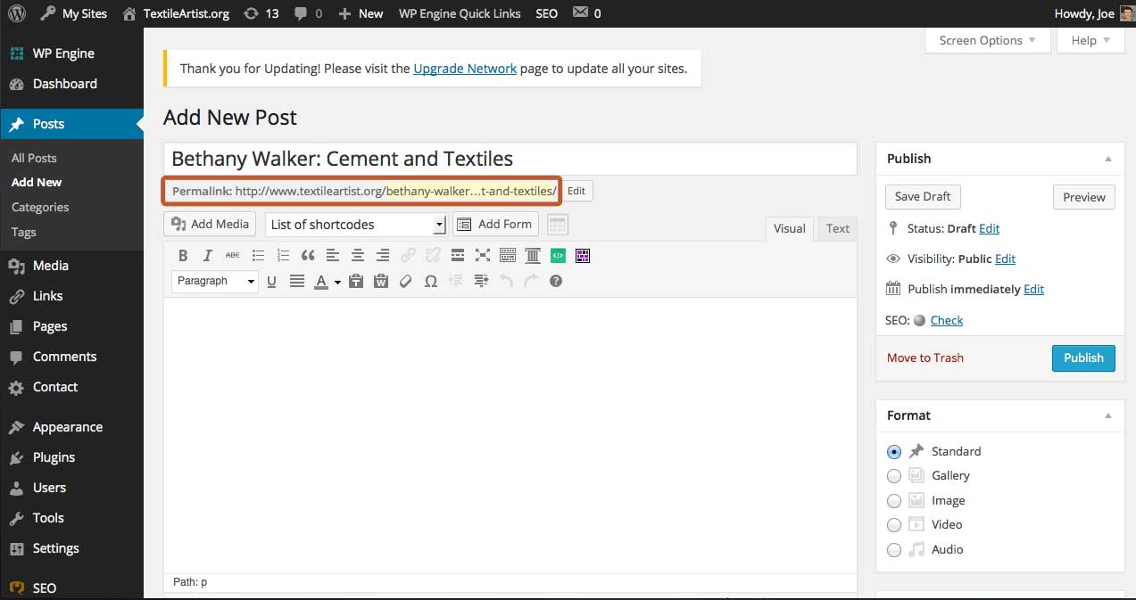Open the My Sites admin menu
The height and width of the screenshot is (600, 1136).
73,13
